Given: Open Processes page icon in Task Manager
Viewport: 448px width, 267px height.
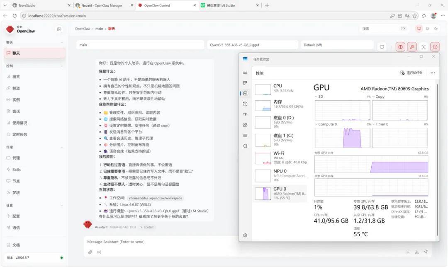Looking at the screenshot, I should 245,83.
